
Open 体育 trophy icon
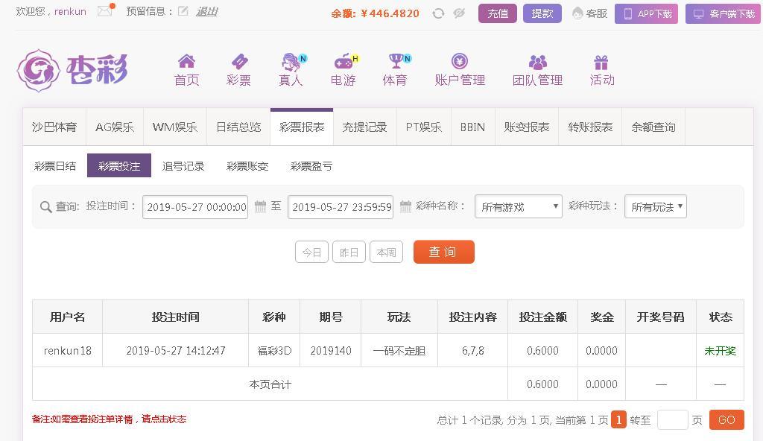point(398,61)
